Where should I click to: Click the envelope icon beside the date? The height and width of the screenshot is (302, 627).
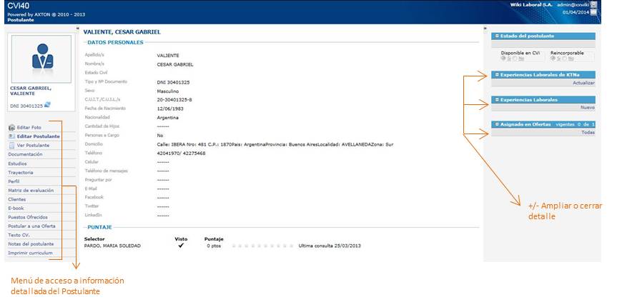594,12
